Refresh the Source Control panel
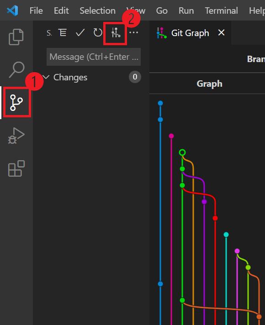Screen dimensions: 265x325 pos(98,32)
